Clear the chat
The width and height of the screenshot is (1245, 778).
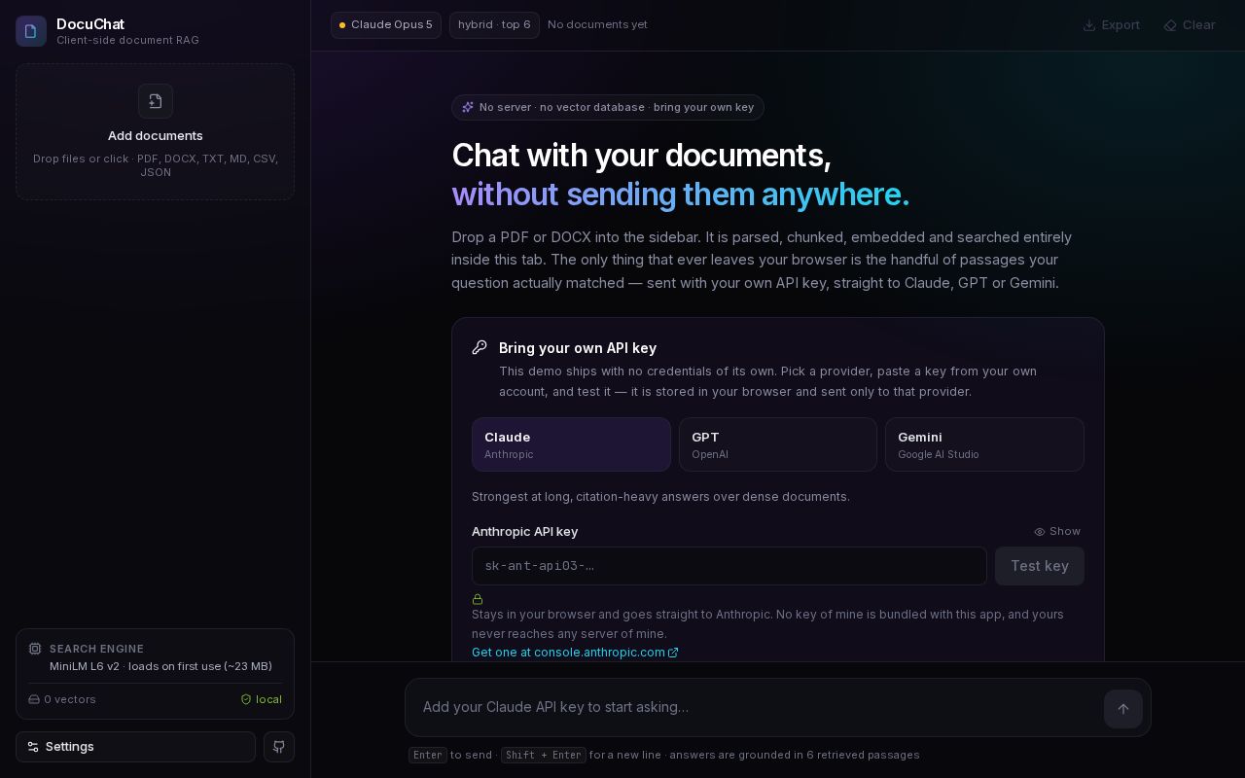tap(1190, 25)
